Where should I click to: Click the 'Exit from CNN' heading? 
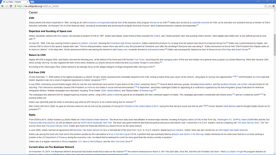click(x=37, y=72)
